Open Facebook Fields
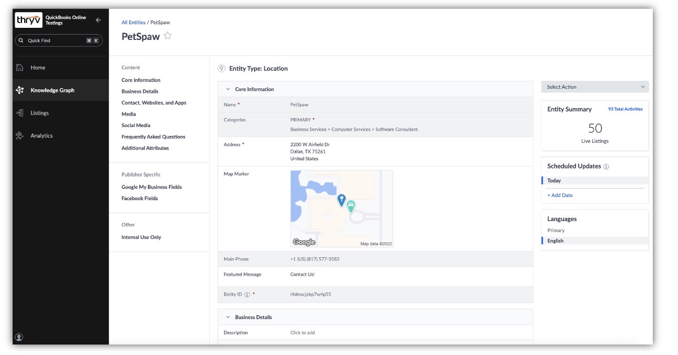This screenshot has height=355, width=678. pos(140,199)
